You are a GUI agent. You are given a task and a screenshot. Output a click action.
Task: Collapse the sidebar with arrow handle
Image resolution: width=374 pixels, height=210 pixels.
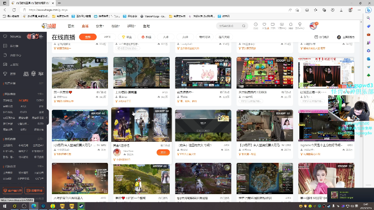(x=47, y=118)
